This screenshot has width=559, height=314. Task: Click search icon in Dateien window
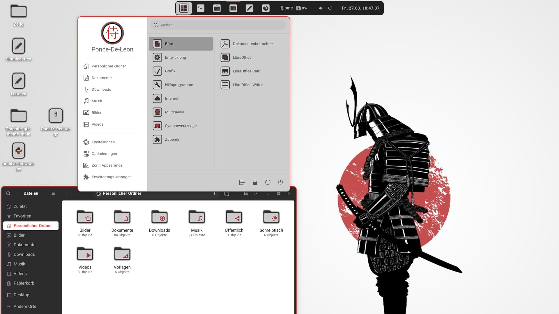(8, 193)
